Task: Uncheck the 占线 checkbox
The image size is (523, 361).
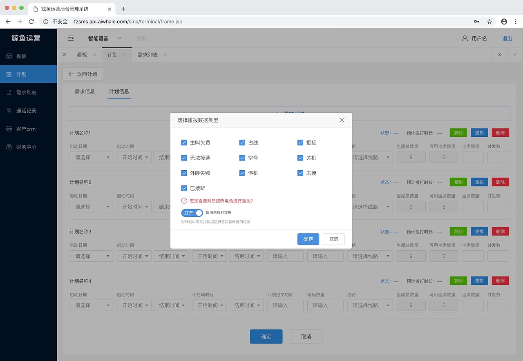Action: pos(242,143)
